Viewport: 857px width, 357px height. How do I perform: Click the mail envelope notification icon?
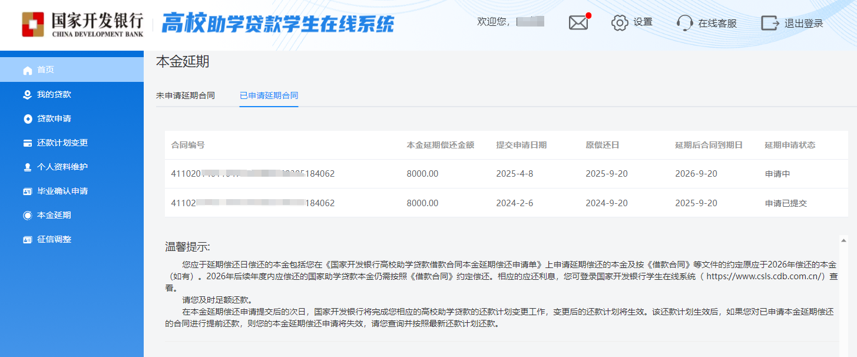[x=578, y=23]
